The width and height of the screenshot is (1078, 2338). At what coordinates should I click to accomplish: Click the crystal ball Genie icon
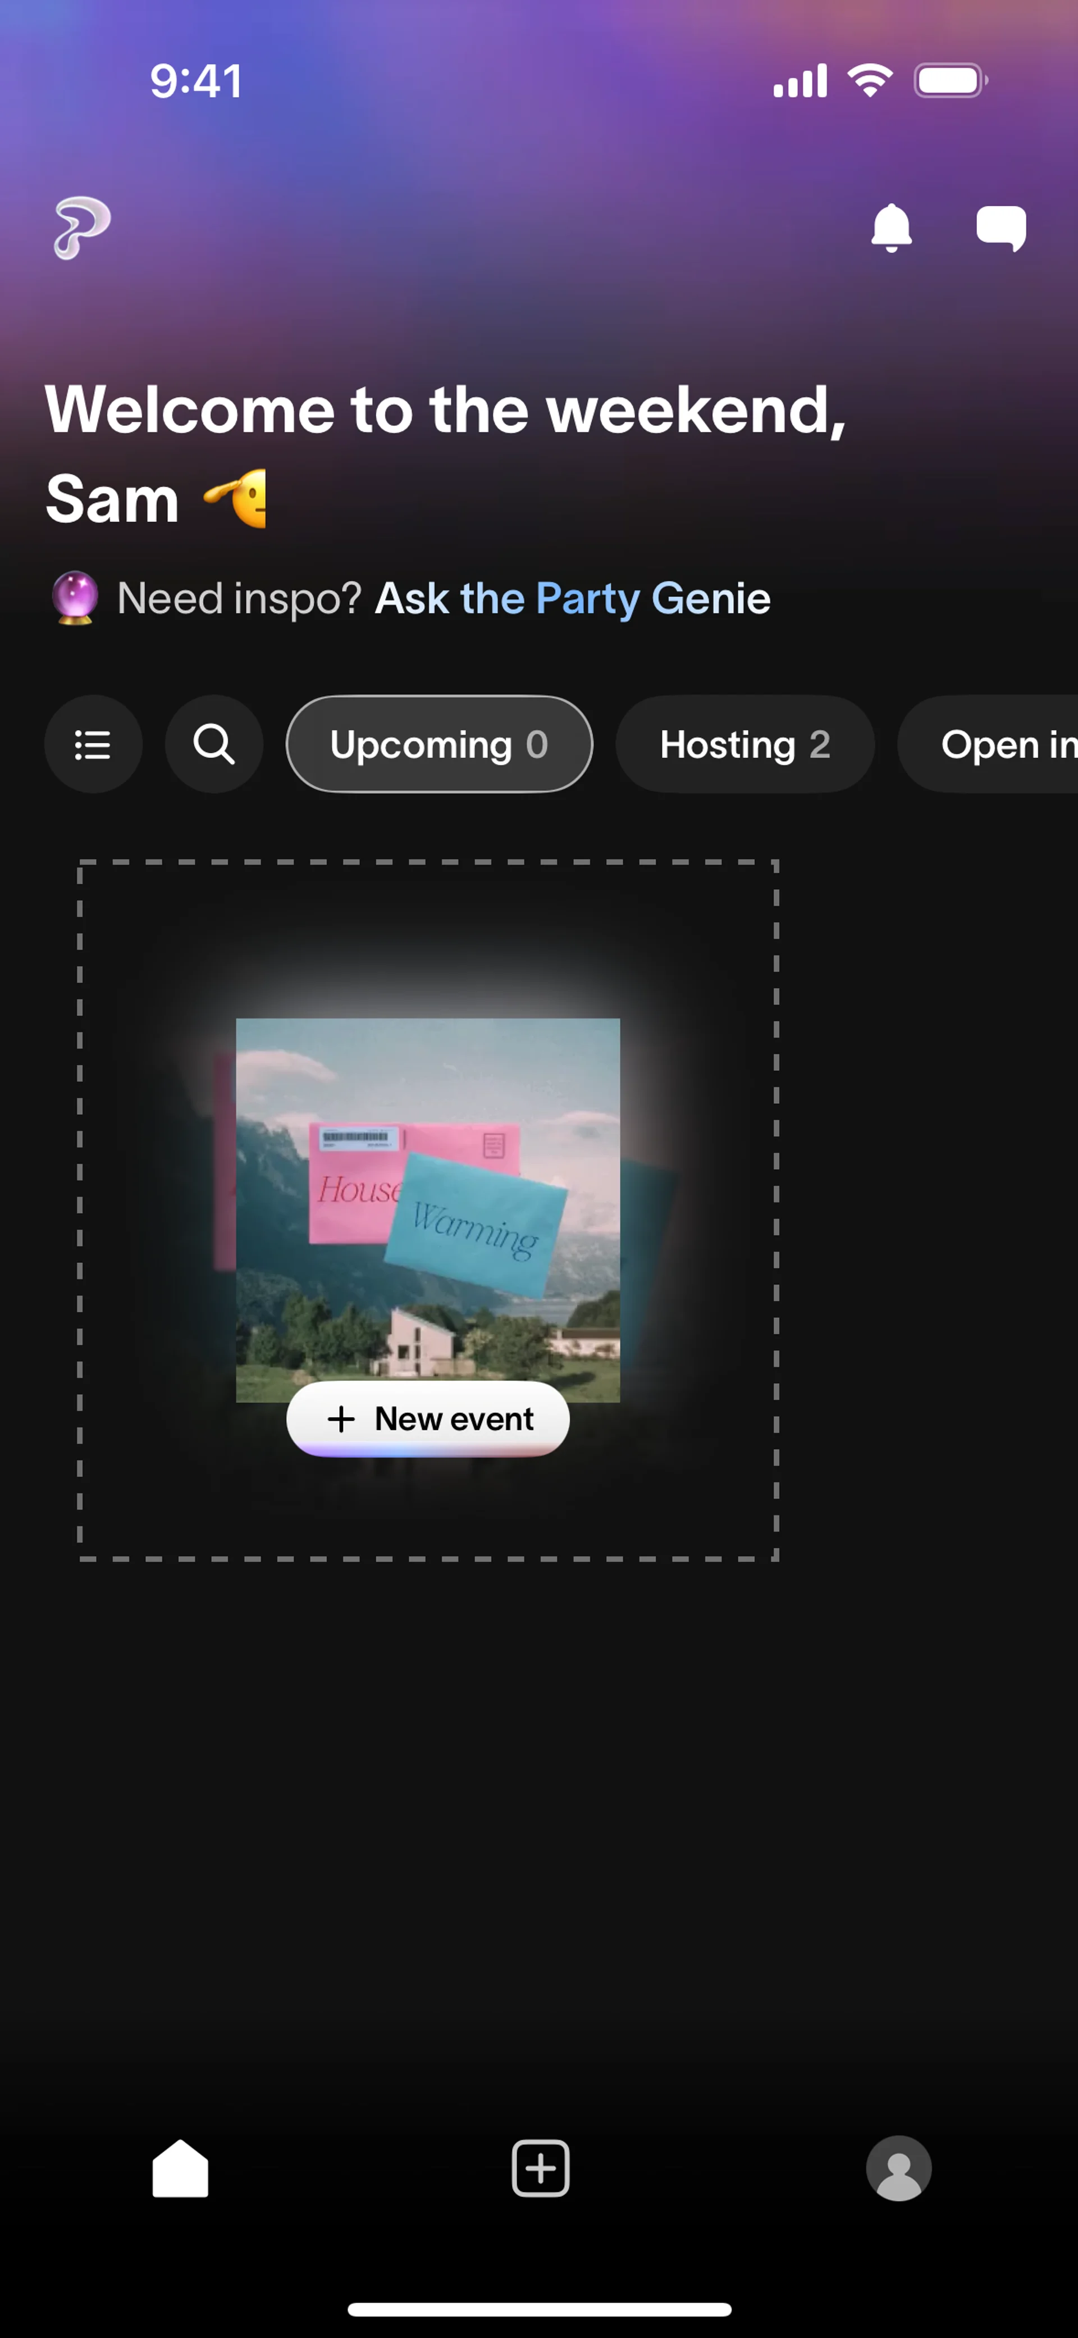[x=75, y=598]
